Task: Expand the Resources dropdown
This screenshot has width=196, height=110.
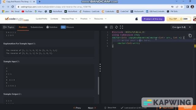Action: 100,19
